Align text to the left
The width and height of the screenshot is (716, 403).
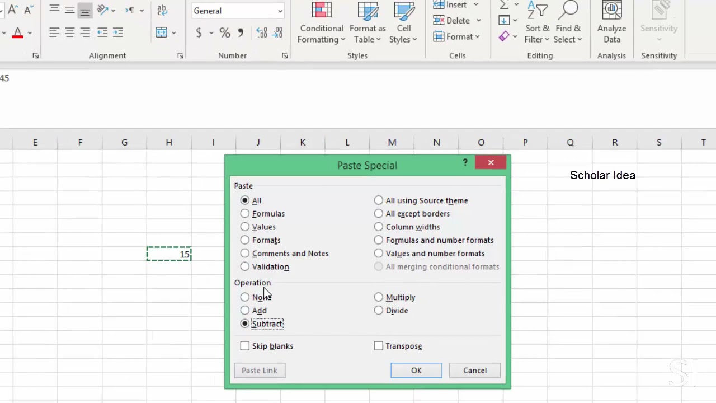(x=54, y=32)
